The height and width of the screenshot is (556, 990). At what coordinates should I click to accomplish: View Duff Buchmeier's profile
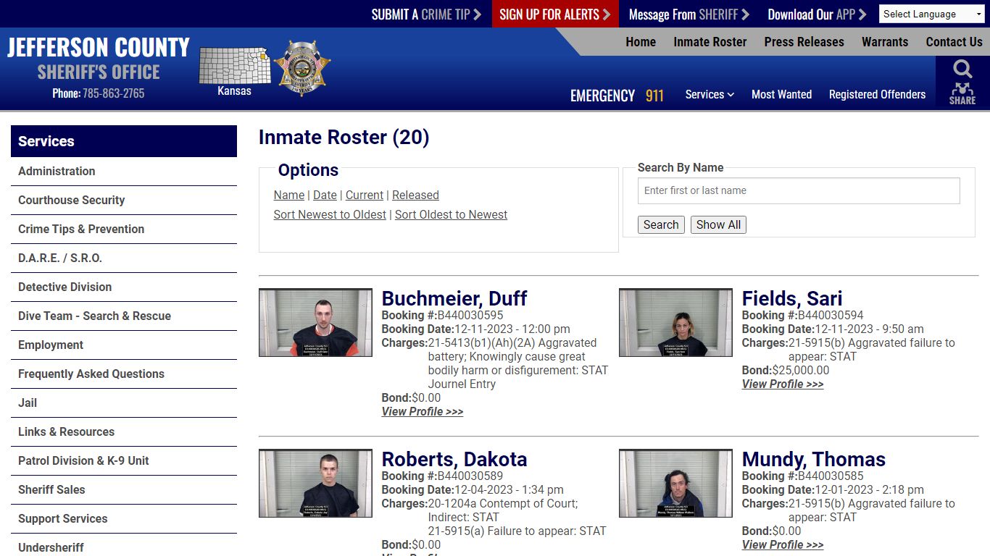click(422, 411)
